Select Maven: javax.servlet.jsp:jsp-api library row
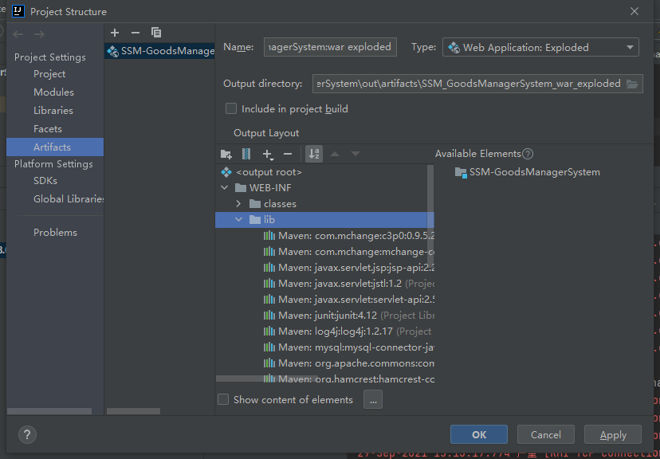This screenshot has height=459, width=660. coord(324,268)
